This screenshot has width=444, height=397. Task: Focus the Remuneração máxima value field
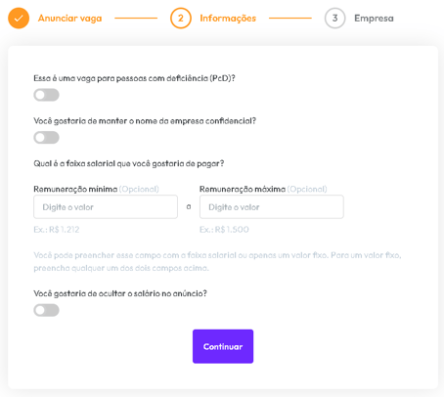pos(272,207)
